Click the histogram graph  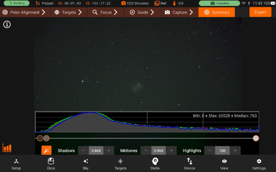(x=147, y=122)
